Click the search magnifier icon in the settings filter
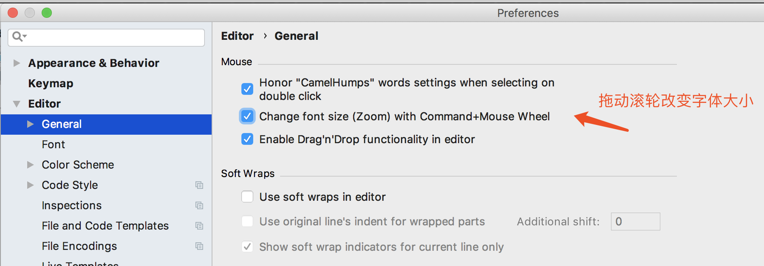 pos(18,37)
